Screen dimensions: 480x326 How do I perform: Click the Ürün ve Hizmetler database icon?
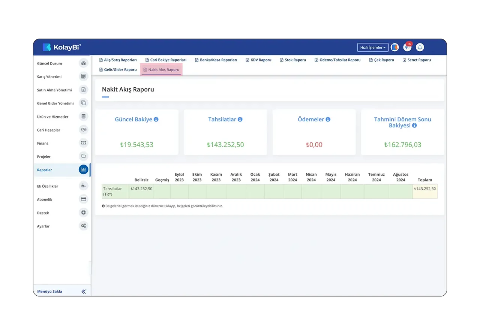tap(84, 117)
